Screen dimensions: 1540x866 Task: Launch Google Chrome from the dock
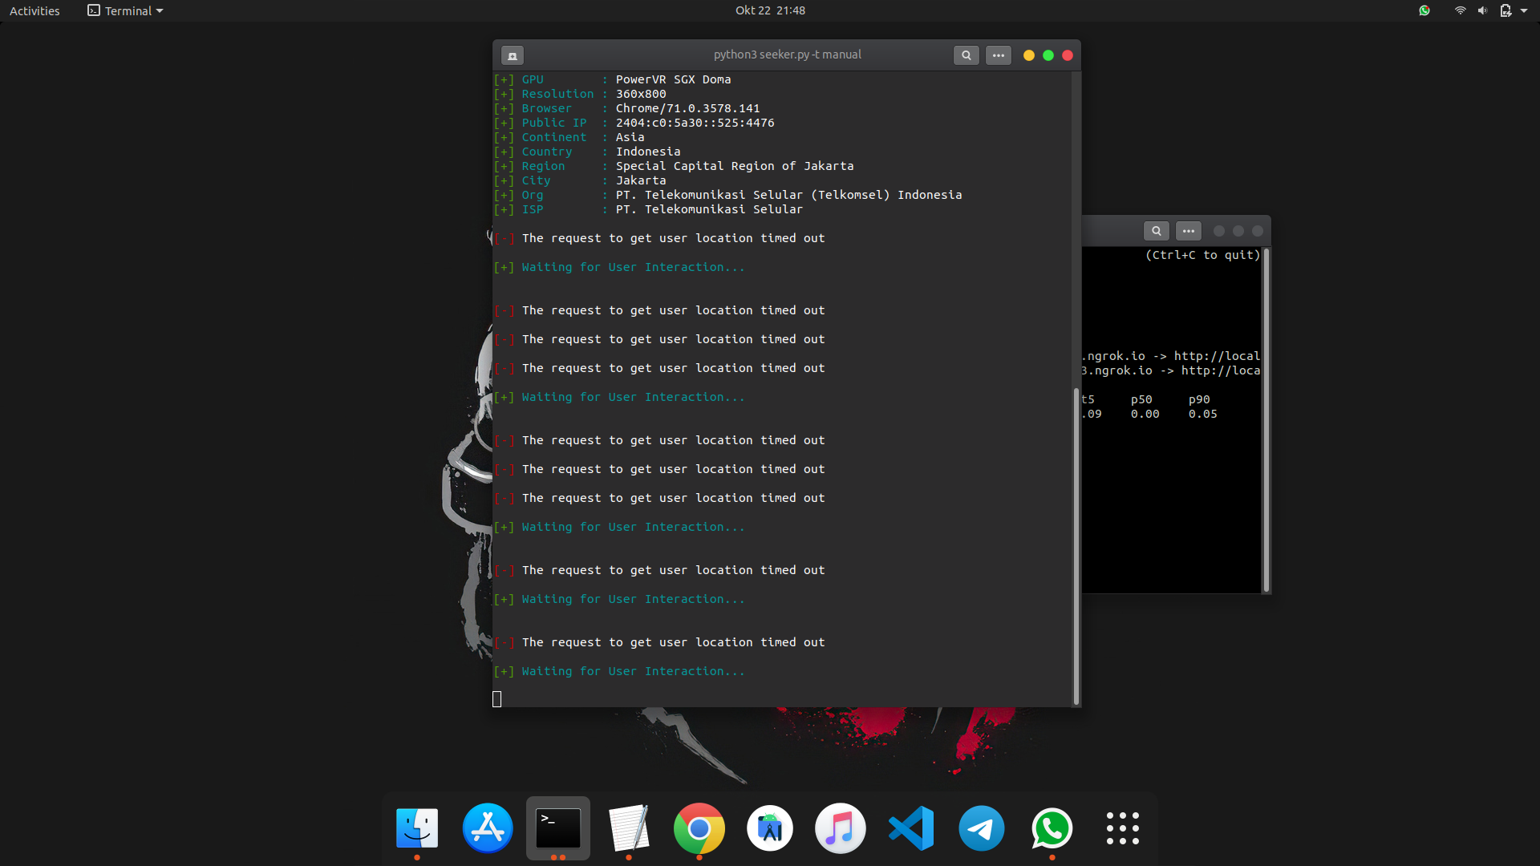pyautogui.click(x=699, y=828)
